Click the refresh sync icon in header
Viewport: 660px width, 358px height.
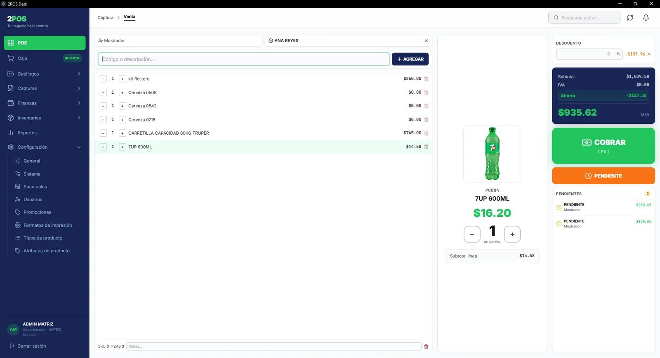630,18
